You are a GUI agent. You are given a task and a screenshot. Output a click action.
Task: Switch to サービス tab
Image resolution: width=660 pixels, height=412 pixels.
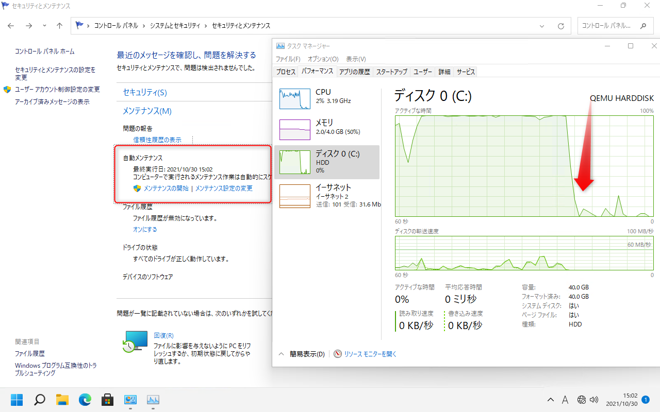[466, 72]
